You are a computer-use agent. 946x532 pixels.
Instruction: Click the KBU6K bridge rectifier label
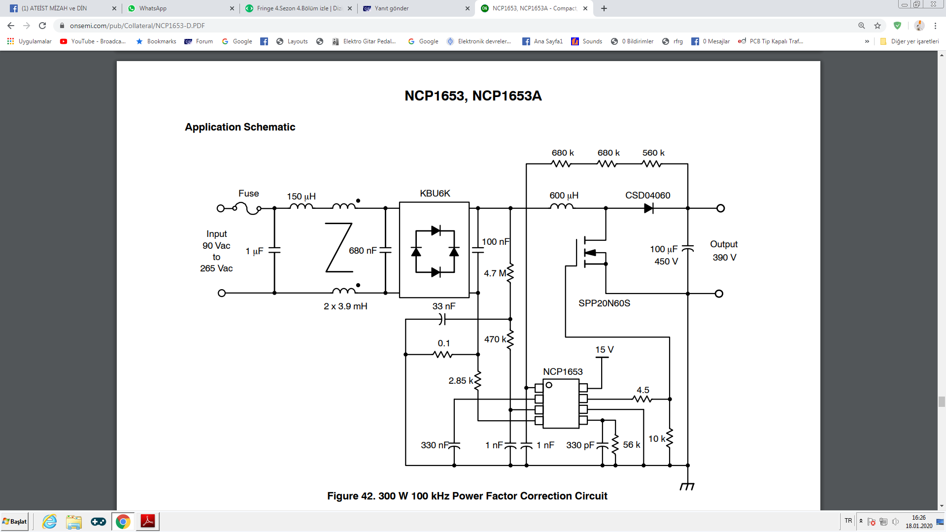pyautogui.click(x=435, y=194)
